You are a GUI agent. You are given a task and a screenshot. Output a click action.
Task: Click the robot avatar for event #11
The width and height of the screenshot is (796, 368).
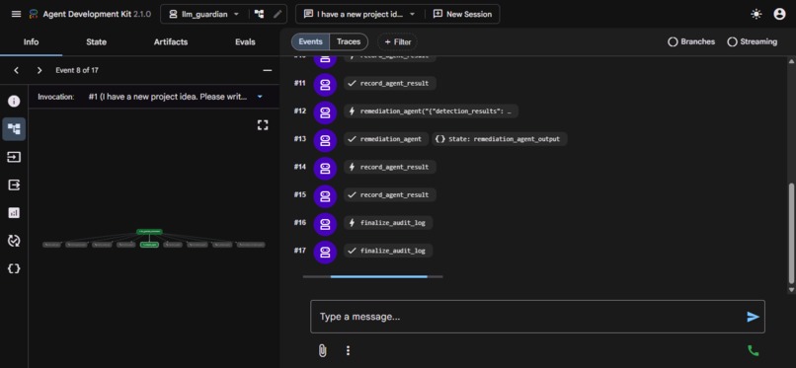pos(325,84)
